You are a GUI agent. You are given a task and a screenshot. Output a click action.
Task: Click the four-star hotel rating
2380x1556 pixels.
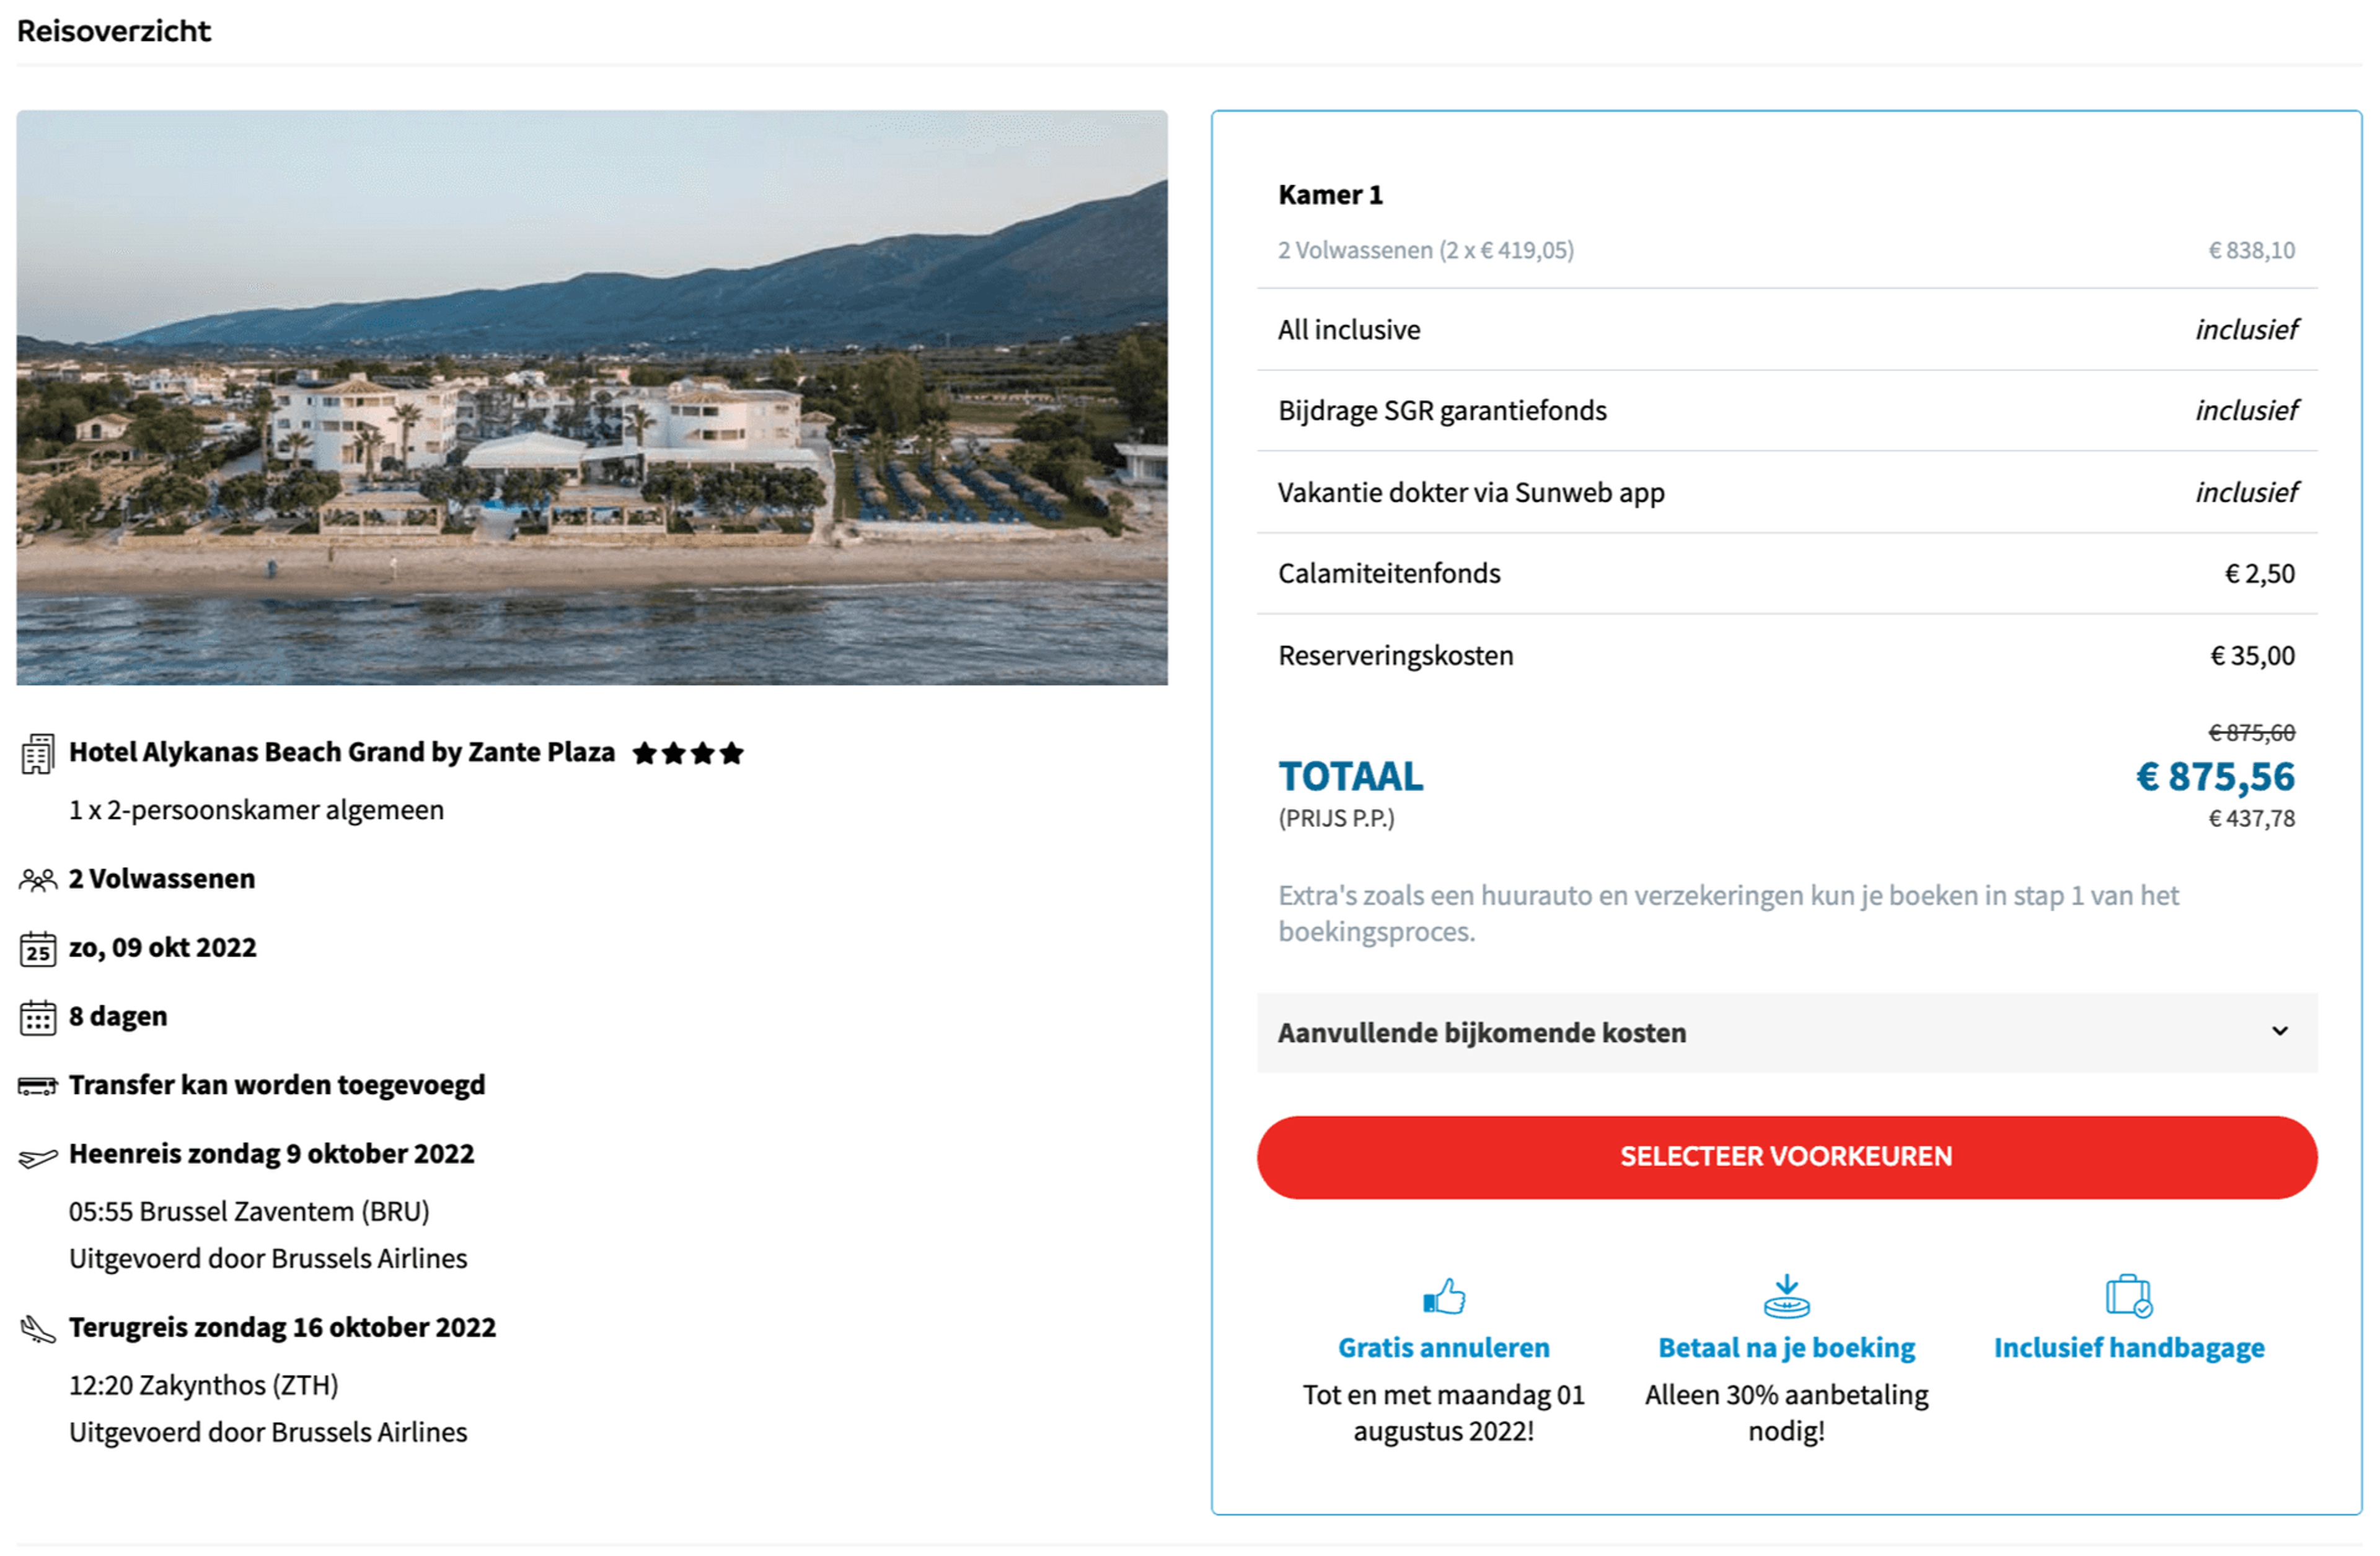point(688,753)
